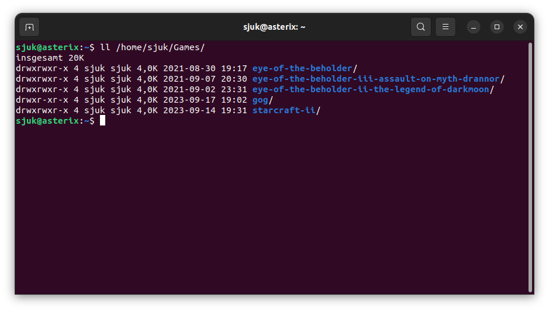Click the terminal cursor block

point(102,121)
